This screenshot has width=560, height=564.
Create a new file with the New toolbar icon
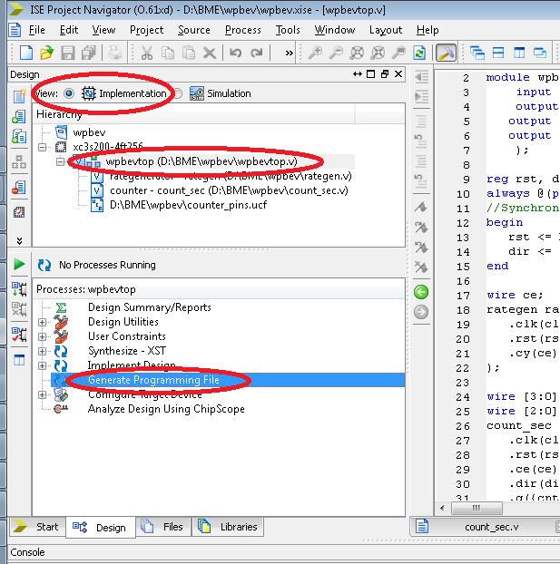(x=26, y=53)
